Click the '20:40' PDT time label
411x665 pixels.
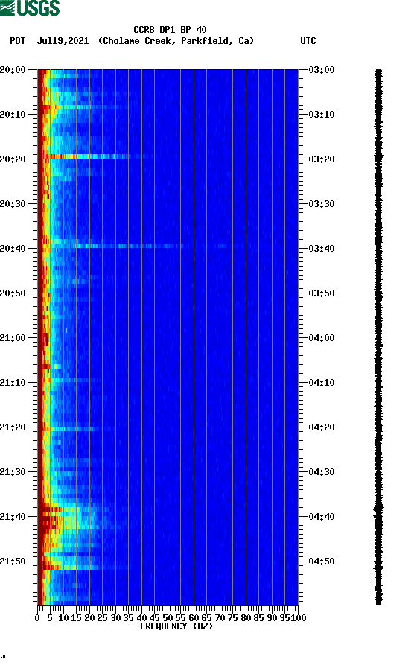click(x=13, y=248)
